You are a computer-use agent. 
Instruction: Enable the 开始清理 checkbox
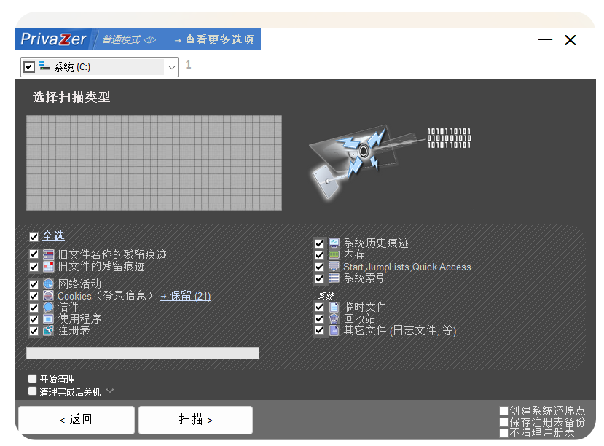coord(32,379)
